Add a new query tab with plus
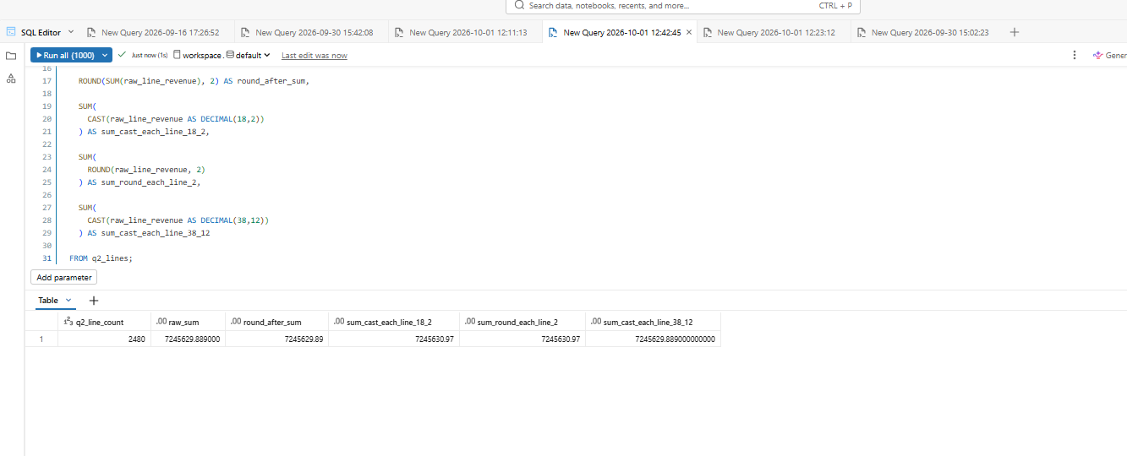The width and height of the screenshot is (1127, 456). (x=1015, y=32)
